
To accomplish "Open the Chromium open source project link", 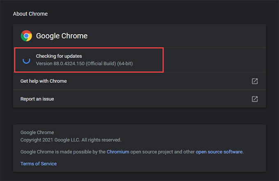I will pyautogui.click(x=118, y=152).
